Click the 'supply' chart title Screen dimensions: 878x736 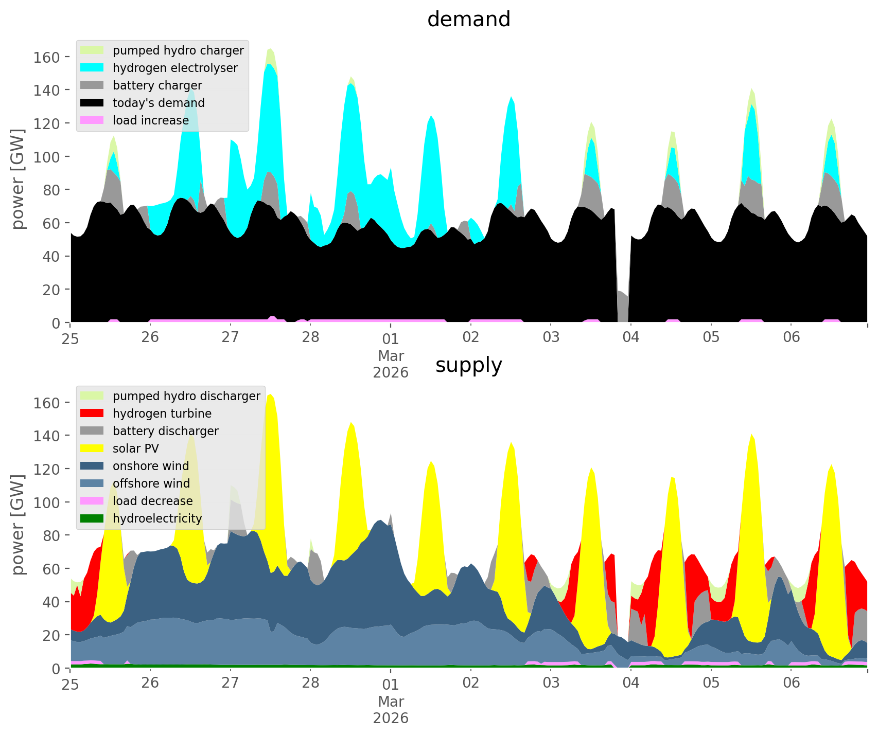pyautogui.click(x=468, y=365)
